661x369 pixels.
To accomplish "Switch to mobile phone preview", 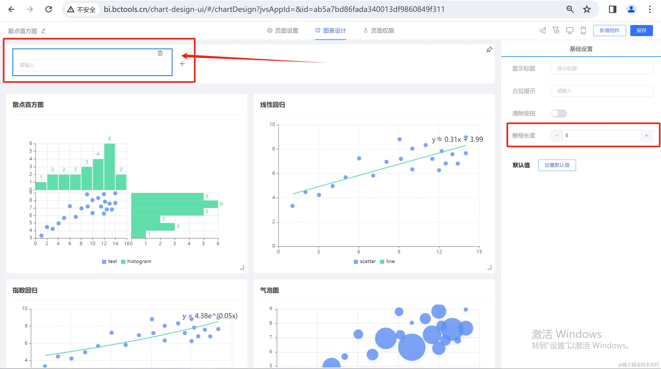I will coord(583,31).
